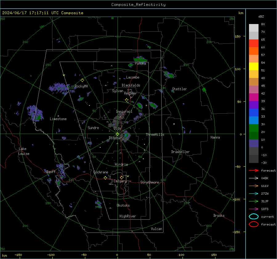
Task: Click the magenta swatch between 42 and 39
Action: tap(254, 97)
